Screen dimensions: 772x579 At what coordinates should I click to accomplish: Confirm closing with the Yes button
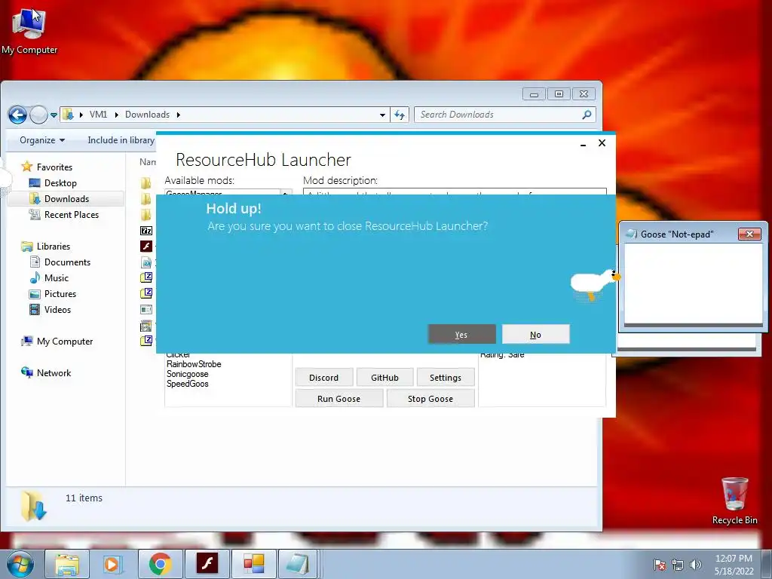click(x=462, y=334)
